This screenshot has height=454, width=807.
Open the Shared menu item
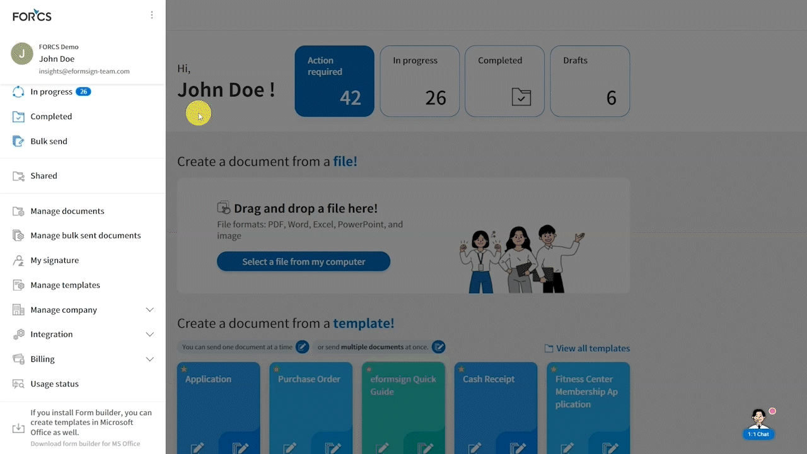83,176
